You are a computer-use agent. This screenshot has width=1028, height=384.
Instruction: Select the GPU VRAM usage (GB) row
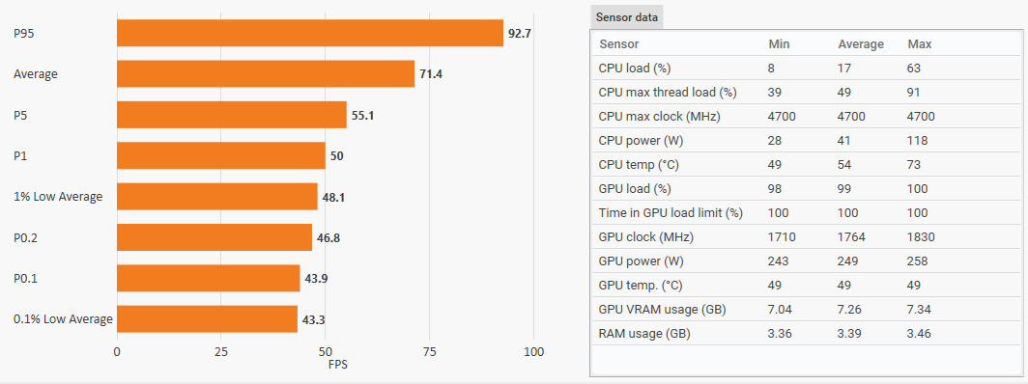(805, 309)
